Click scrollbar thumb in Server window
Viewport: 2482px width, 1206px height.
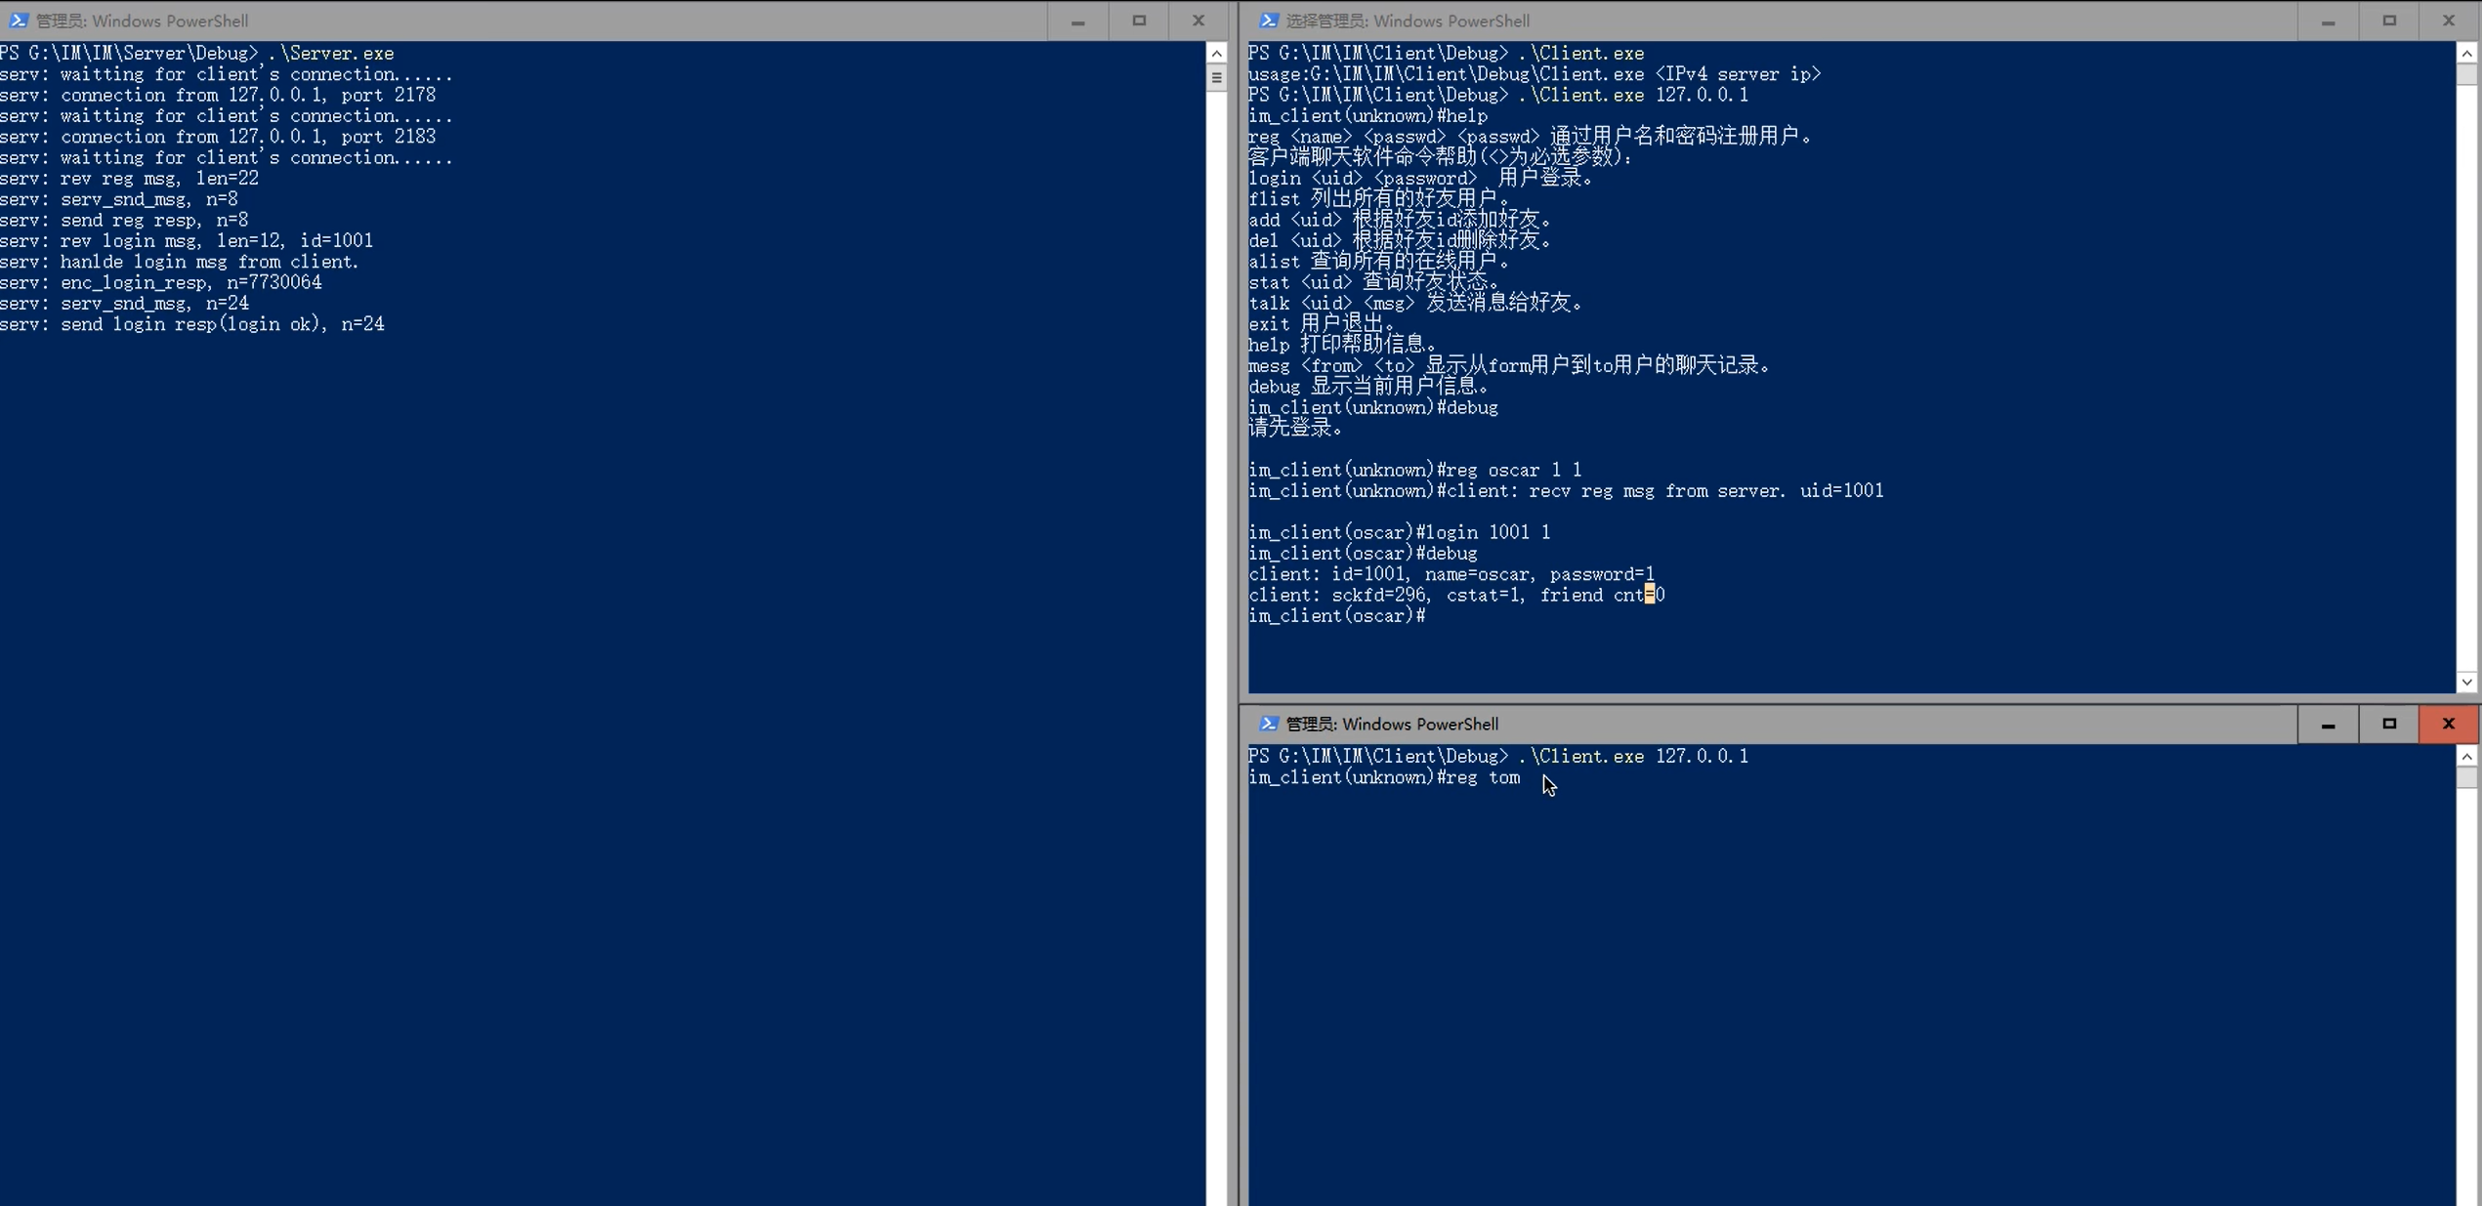(1216, 78)
